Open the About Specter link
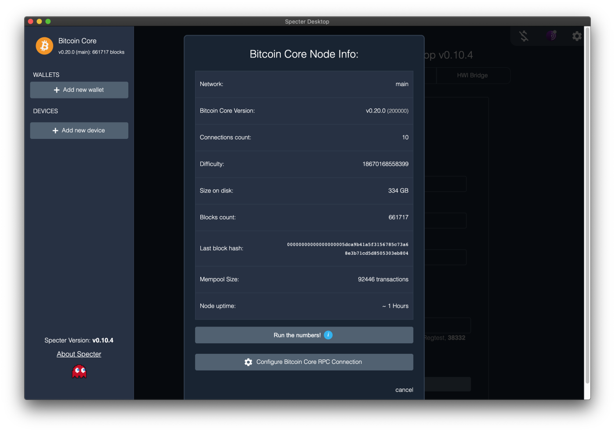615x432 pixels. tap(79, 354)
